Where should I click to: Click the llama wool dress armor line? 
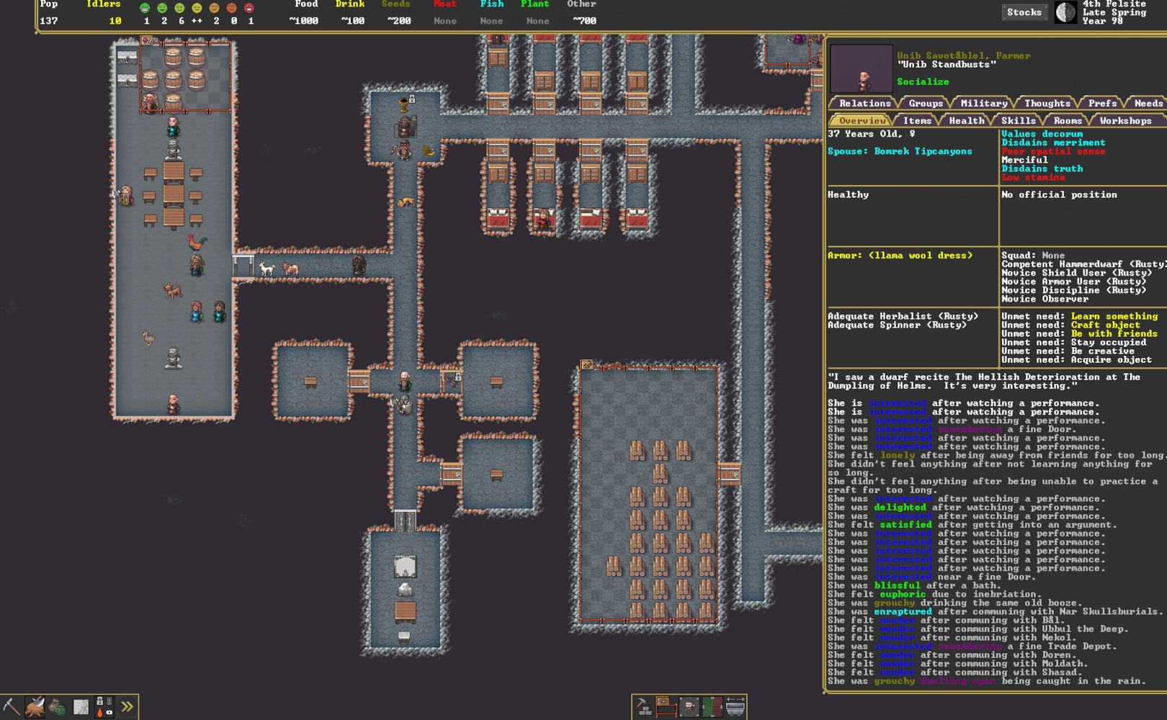coord(900,256)
